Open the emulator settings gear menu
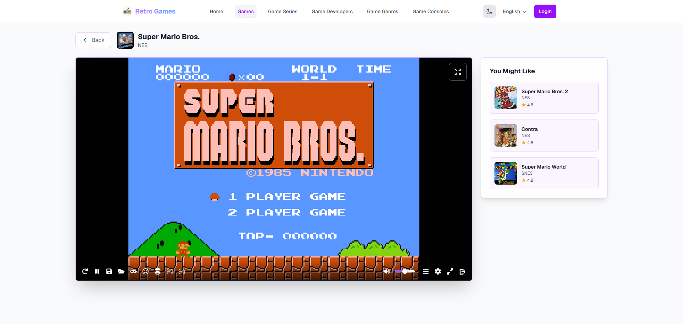Viewport: 683px width, 324px height. click(x=438, y=271)
